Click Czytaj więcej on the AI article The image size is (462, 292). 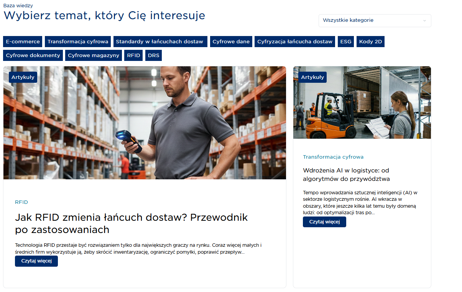pos(324,221)
